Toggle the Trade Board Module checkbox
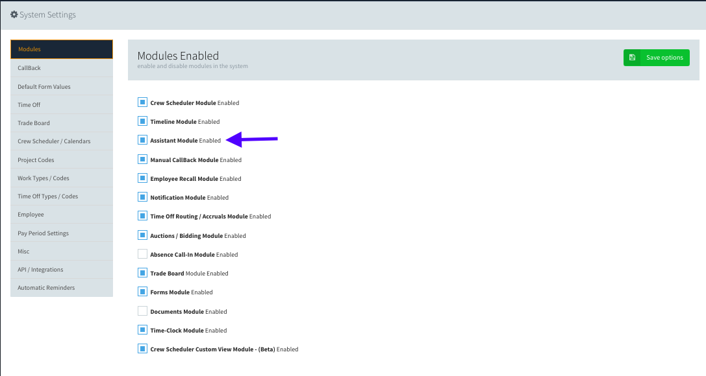The height and width of the screenshot is (376, 706). [x=142, y=273]
